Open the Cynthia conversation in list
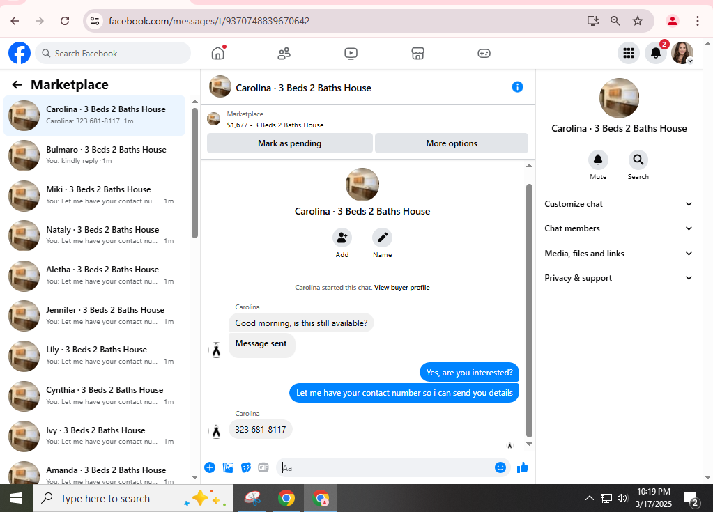 coord(95,396)
